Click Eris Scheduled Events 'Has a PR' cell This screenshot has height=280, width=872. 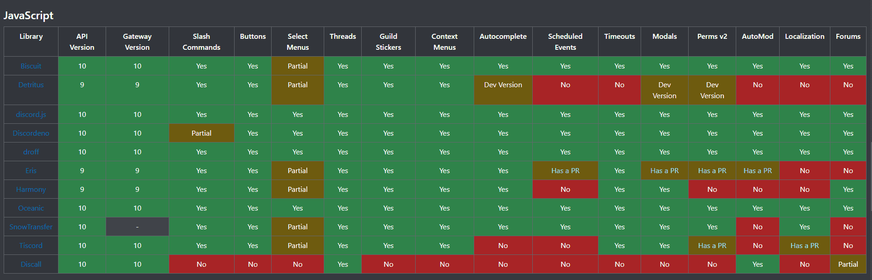[565, 171]
